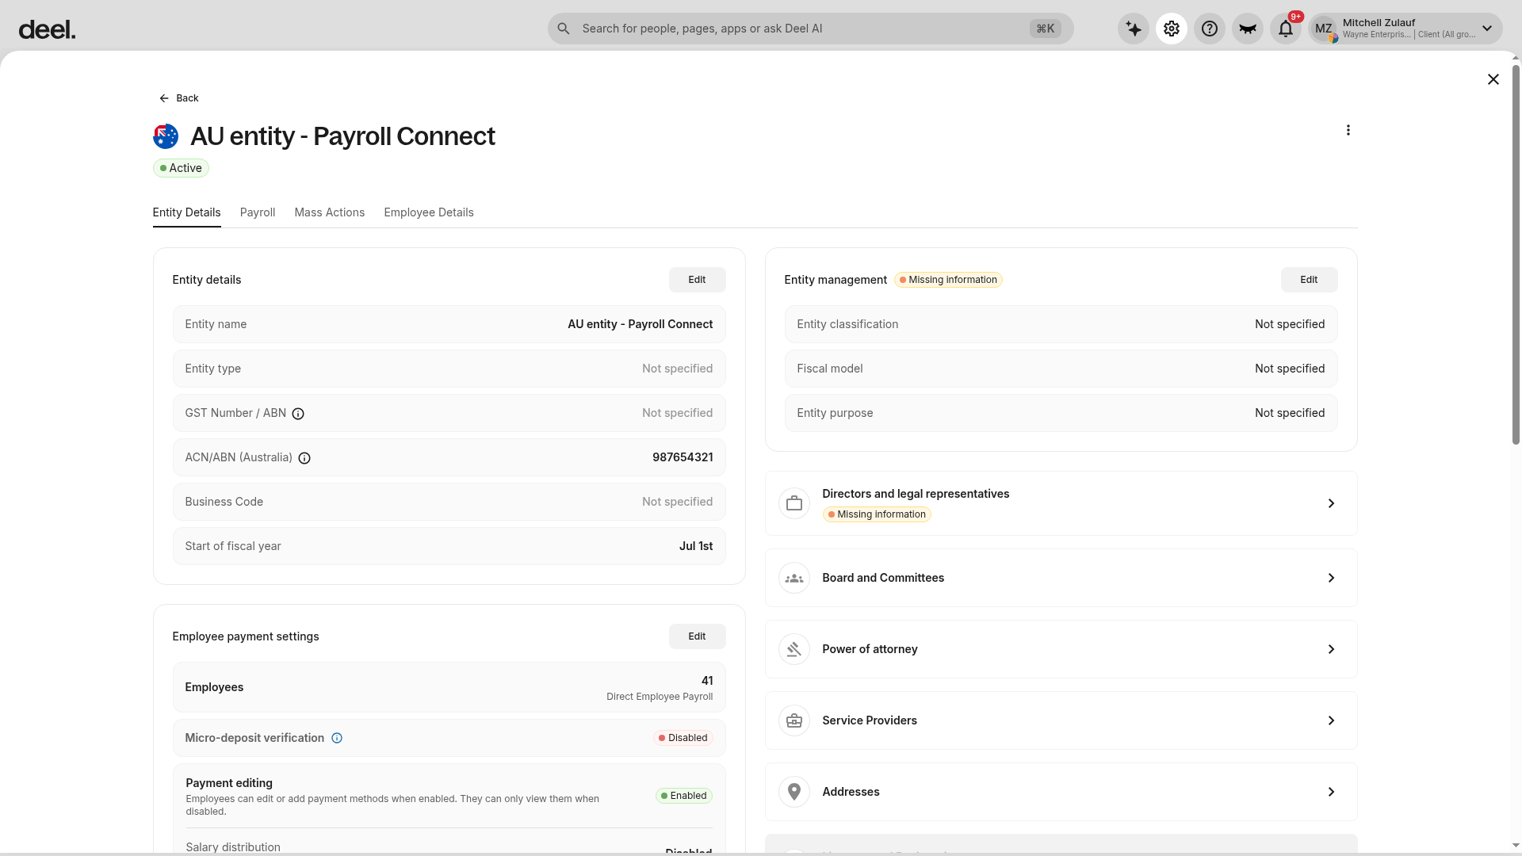Click GST Number / ABN Not specified value
1522x856 pixels.
coord(677,413)
